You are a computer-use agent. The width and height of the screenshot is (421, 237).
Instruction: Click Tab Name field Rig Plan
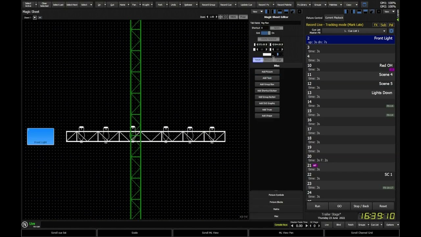coord(280,23)
